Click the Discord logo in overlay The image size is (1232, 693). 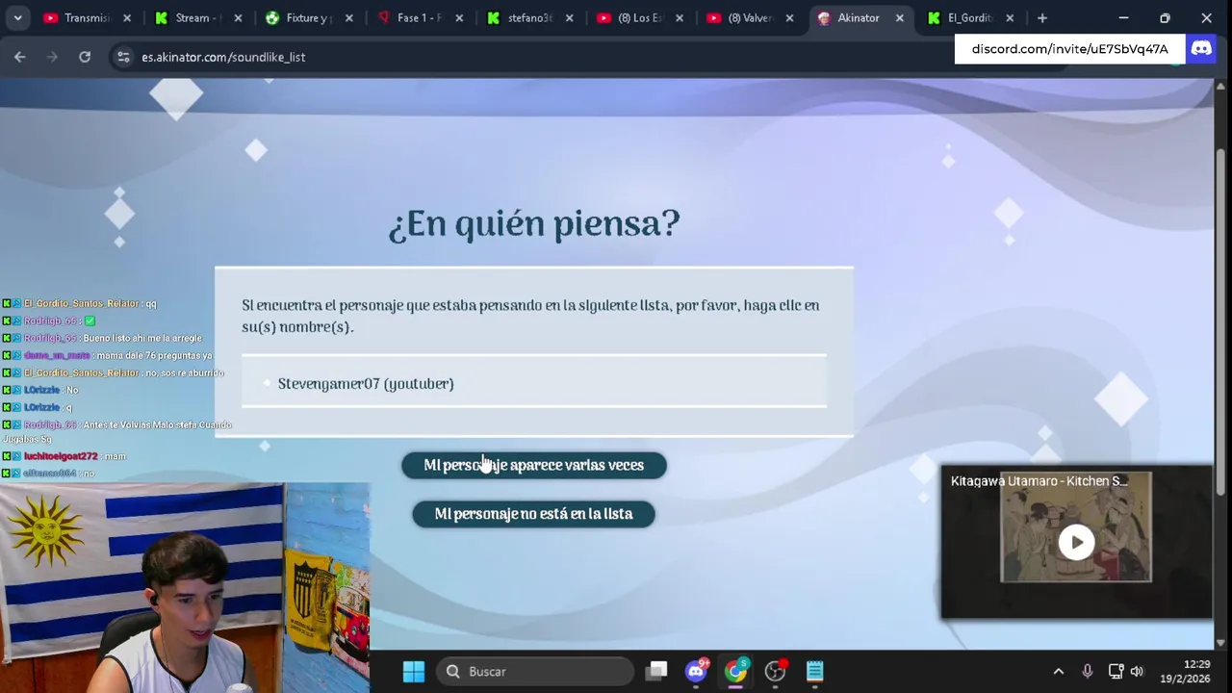point(1201,48)
